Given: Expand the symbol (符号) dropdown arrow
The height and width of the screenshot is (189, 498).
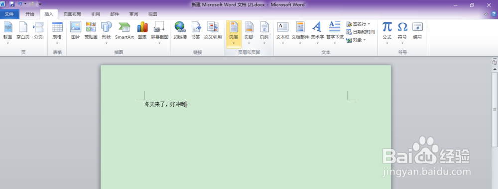Looking at the screenshot, I should pyautogui.click(x=402, y=43).
